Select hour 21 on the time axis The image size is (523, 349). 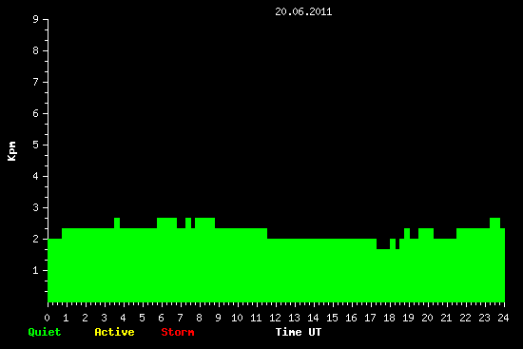[x=446, y=318]
